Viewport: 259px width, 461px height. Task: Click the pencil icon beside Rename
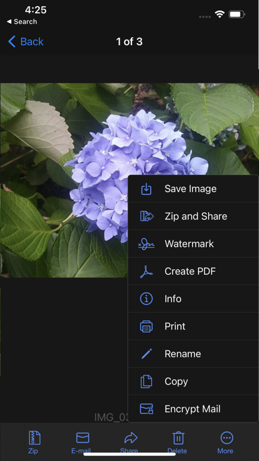147,354
